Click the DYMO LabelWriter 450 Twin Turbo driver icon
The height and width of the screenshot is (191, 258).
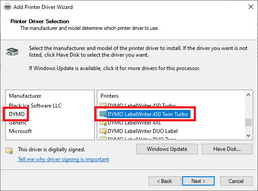pos(103,114)
